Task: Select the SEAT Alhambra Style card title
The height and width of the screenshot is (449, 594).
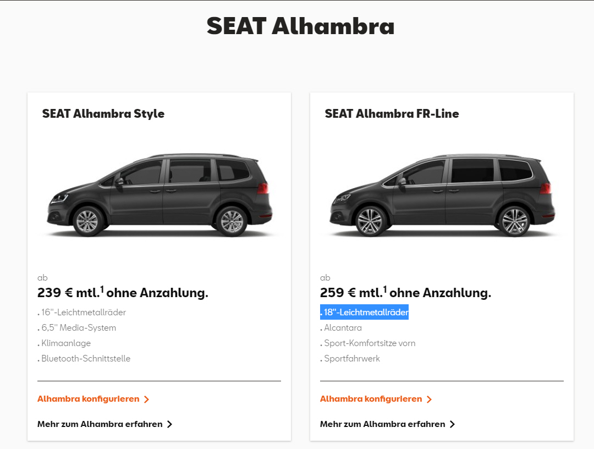Action: [x=103, y=114]
